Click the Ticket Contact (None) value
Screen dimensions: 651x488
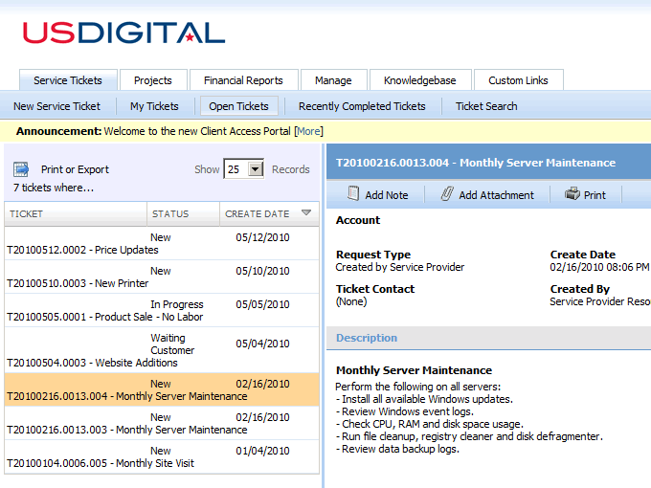(x=351, y=301)
